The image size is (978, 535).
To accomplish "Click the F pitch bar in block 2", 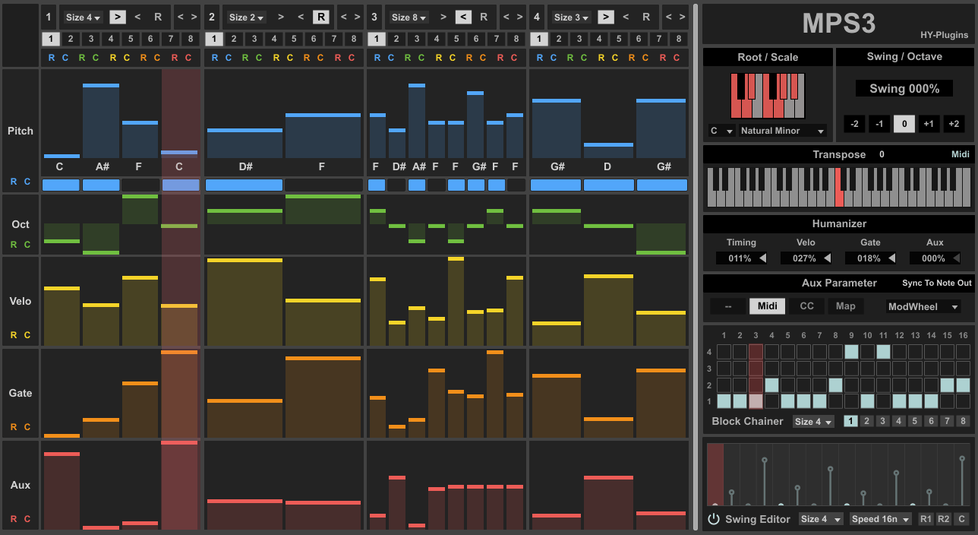I will pyautogui.click(x=323, y=137).
